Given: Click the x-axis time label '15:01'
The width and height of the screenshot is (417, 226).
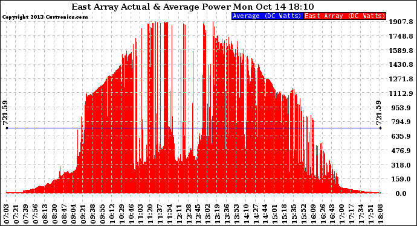Looking at the screenshot, I should pos(275,214).
